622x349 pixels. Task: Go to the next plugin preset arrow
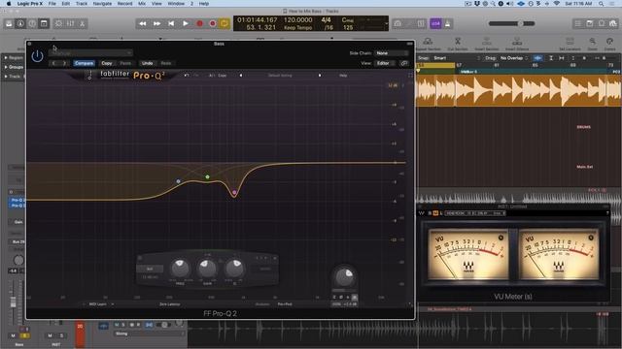click(x=64, y=63)
